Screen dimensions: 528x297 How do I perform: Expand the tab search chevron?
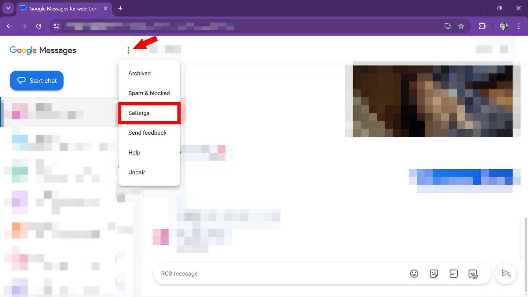8,8
